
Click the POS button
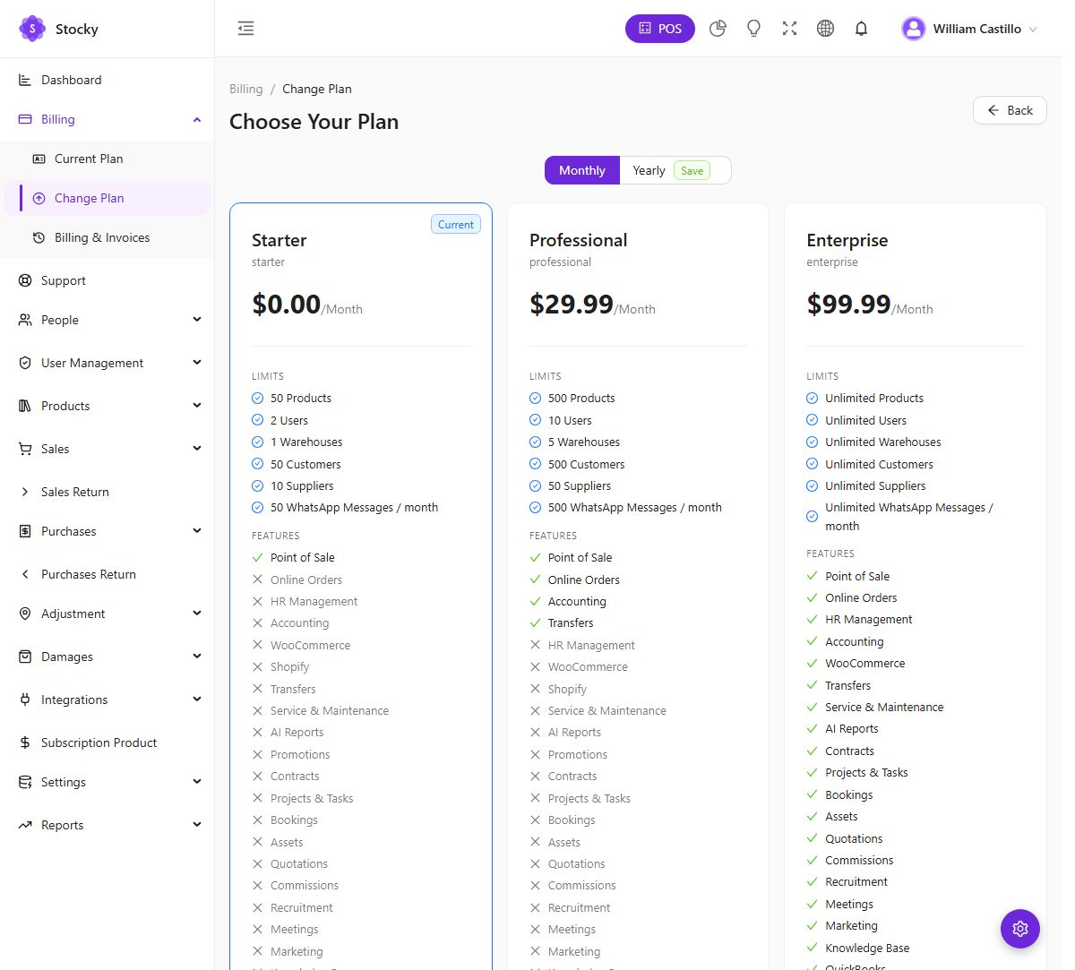pyautogui.click(x=659, y=29)
